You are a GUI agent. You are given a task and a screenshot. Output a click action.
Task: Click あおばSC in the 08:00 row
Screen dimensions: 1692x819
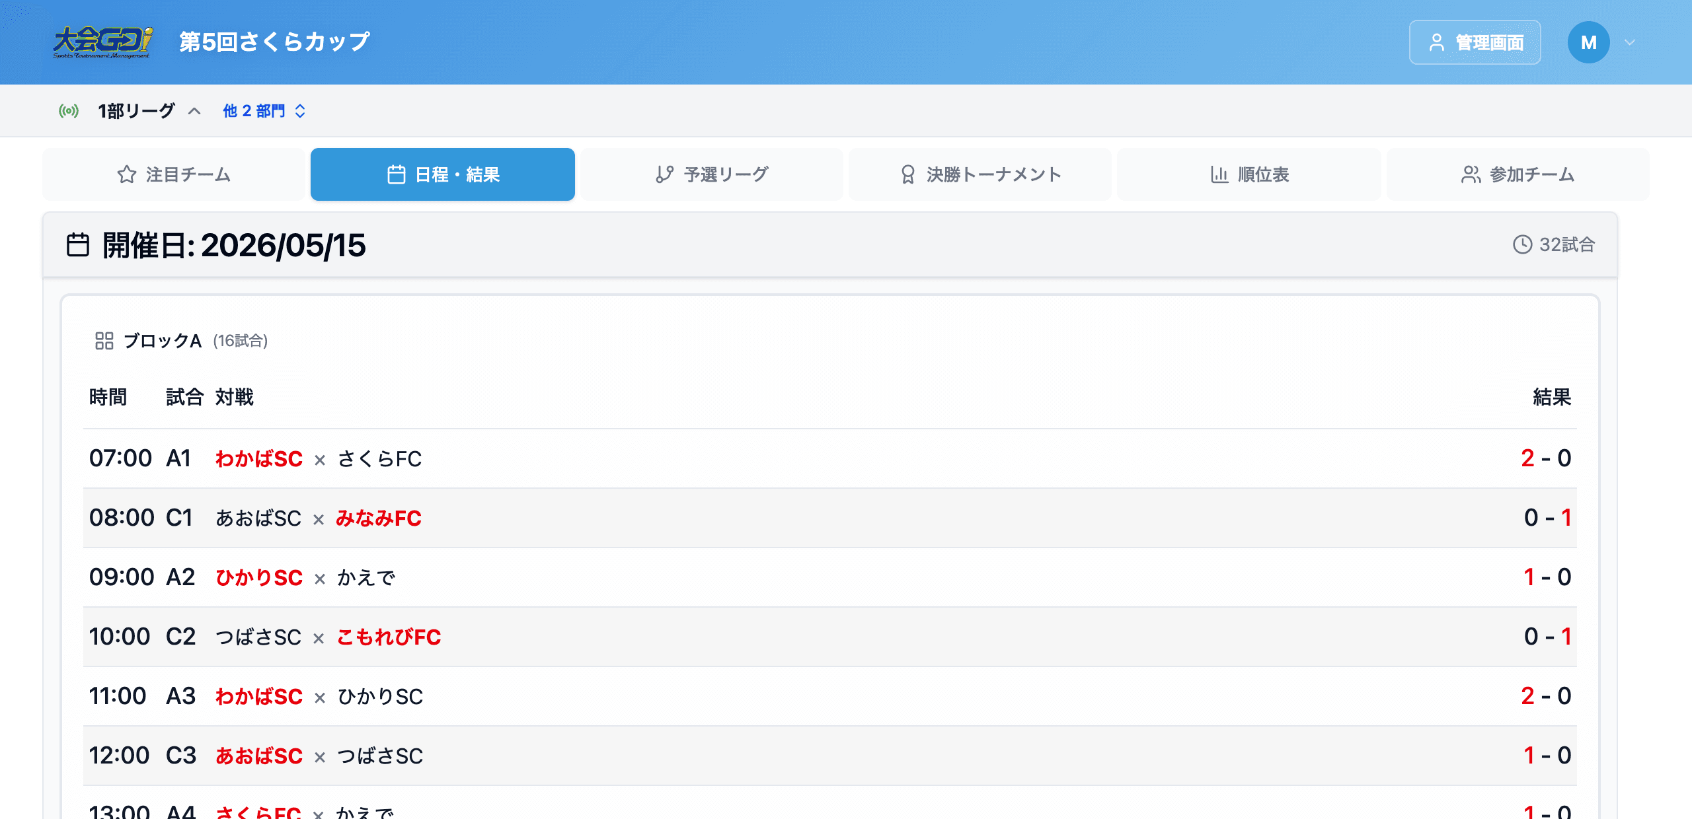258,518
